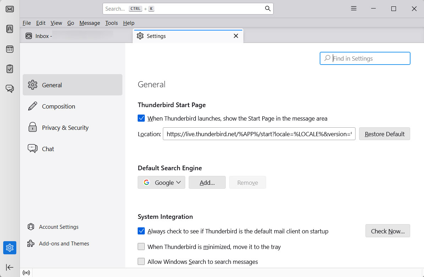Enable move to tray when minimized
Viewport: 424px width, 277px height.
(x=141, y=246)
